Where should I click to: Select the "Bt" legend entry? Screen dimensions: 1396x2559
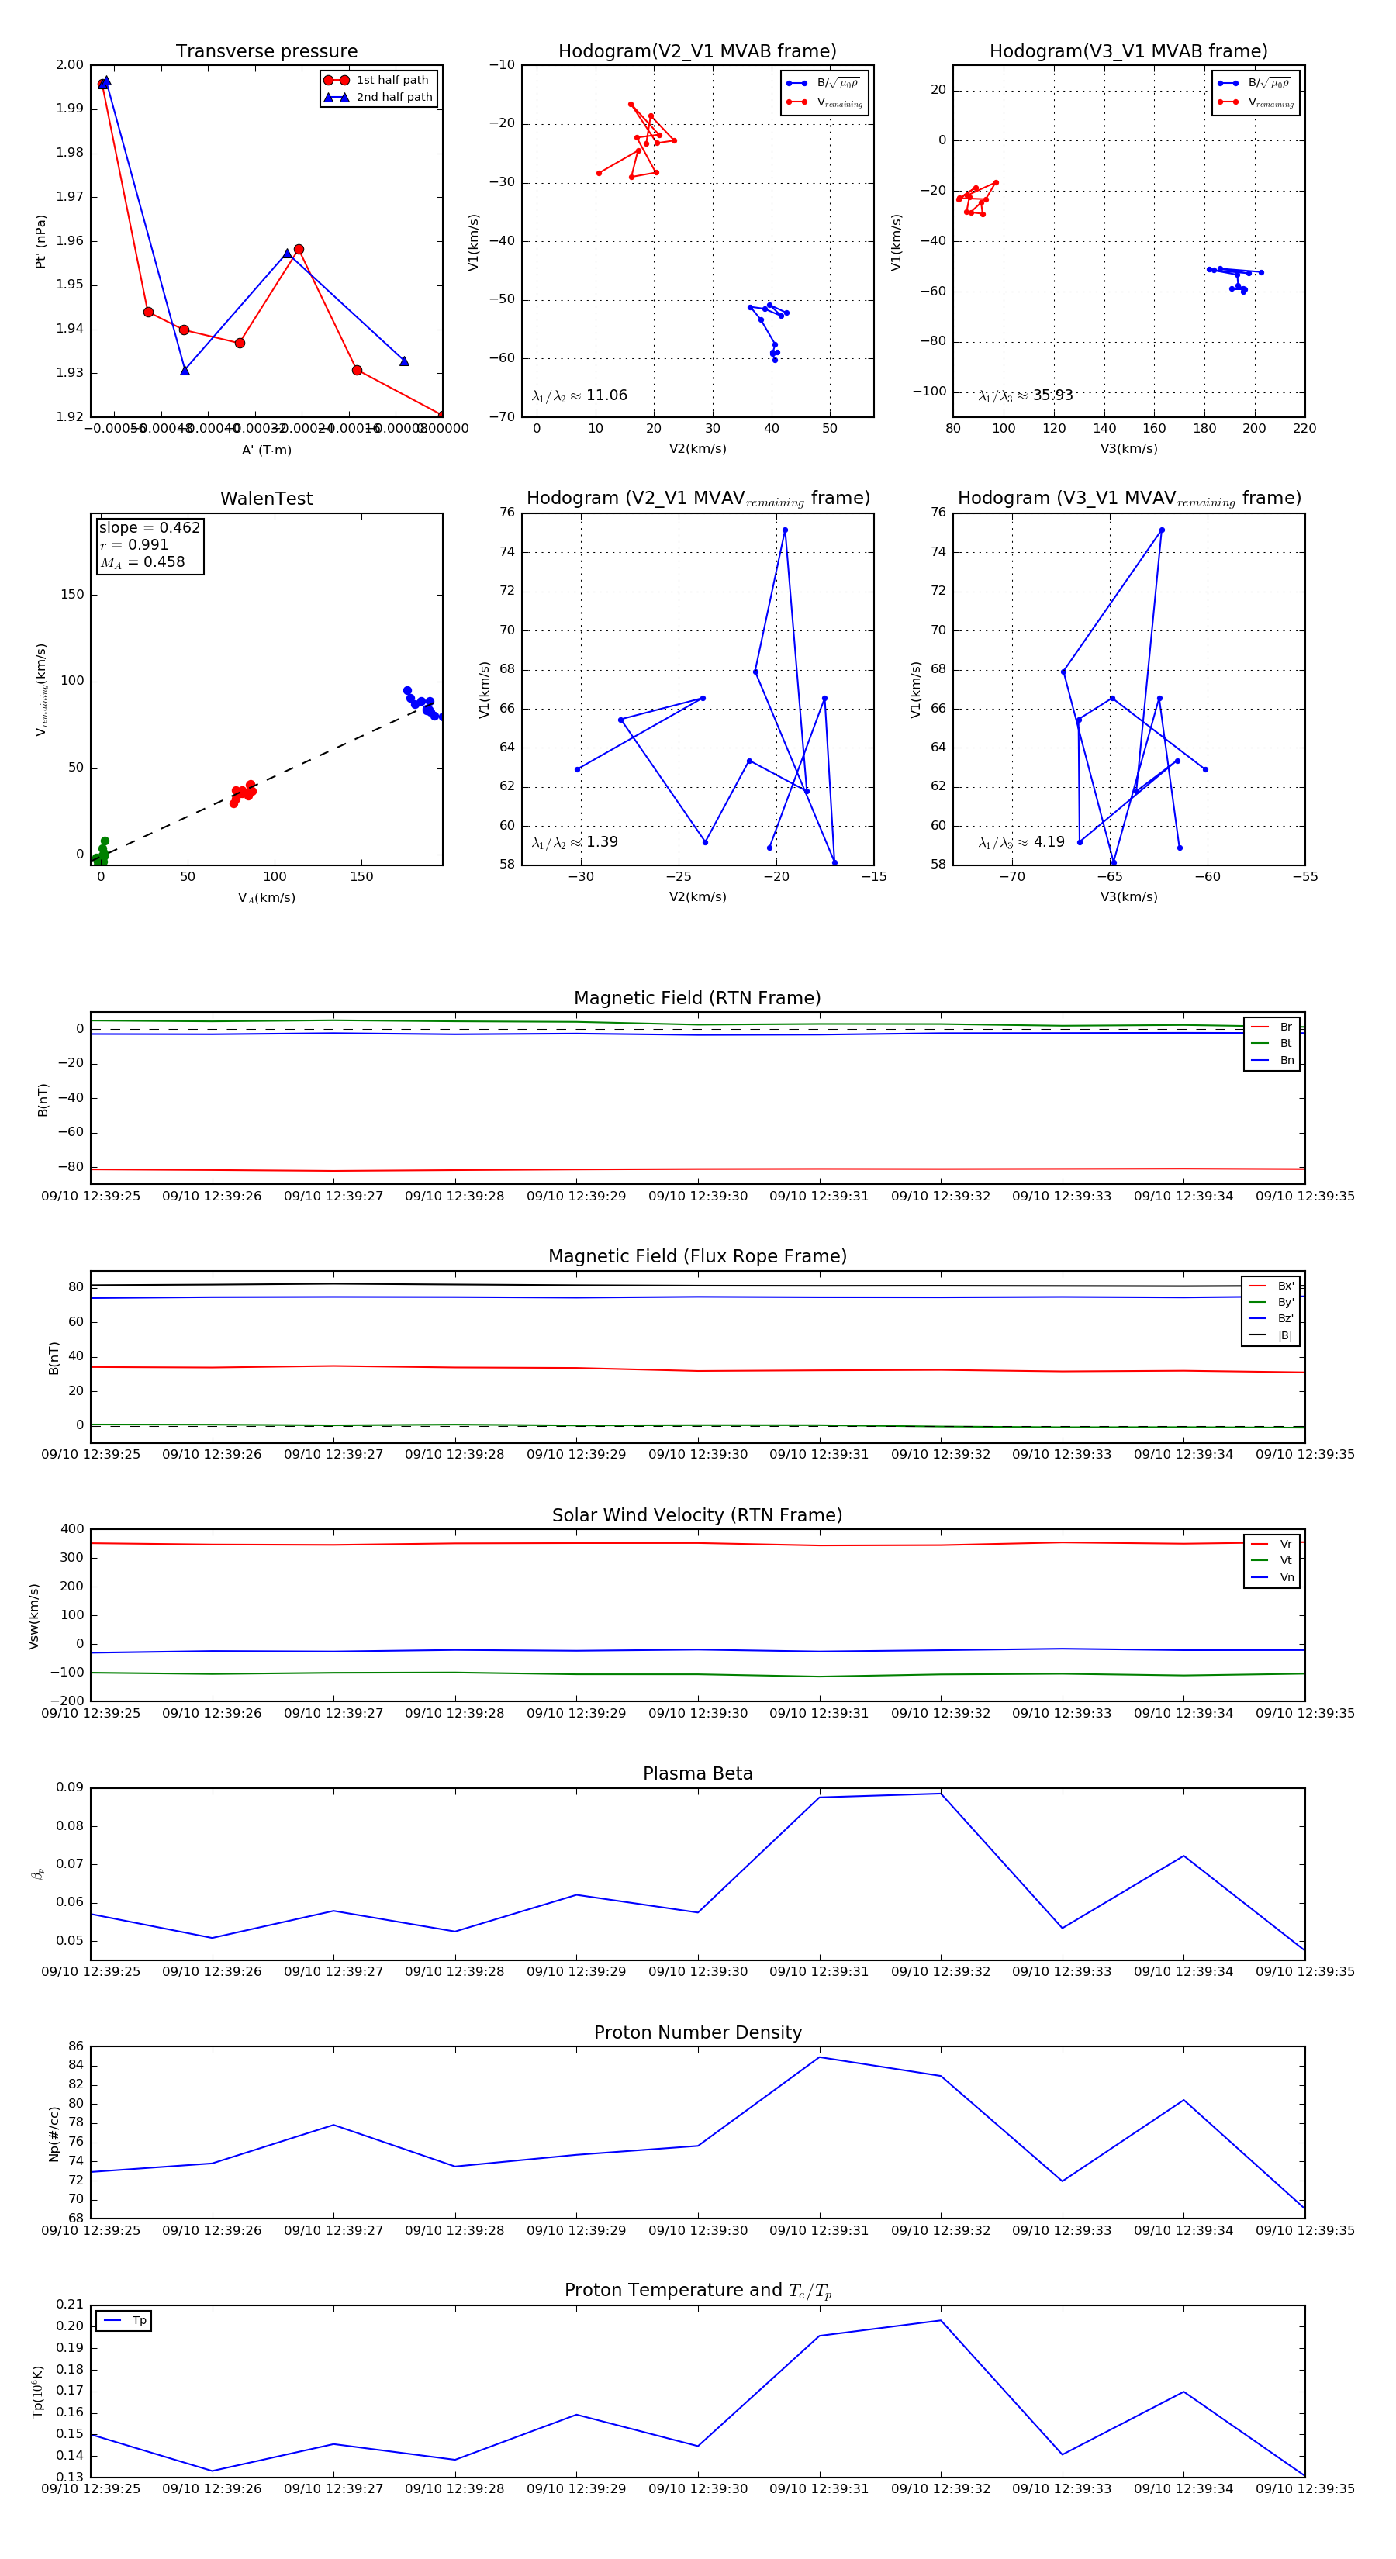(1273, 1043)
